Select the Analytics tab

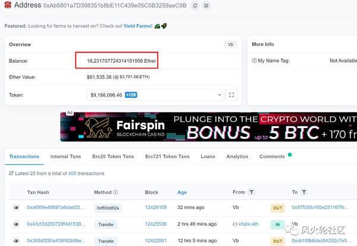(x=237, y=157)
